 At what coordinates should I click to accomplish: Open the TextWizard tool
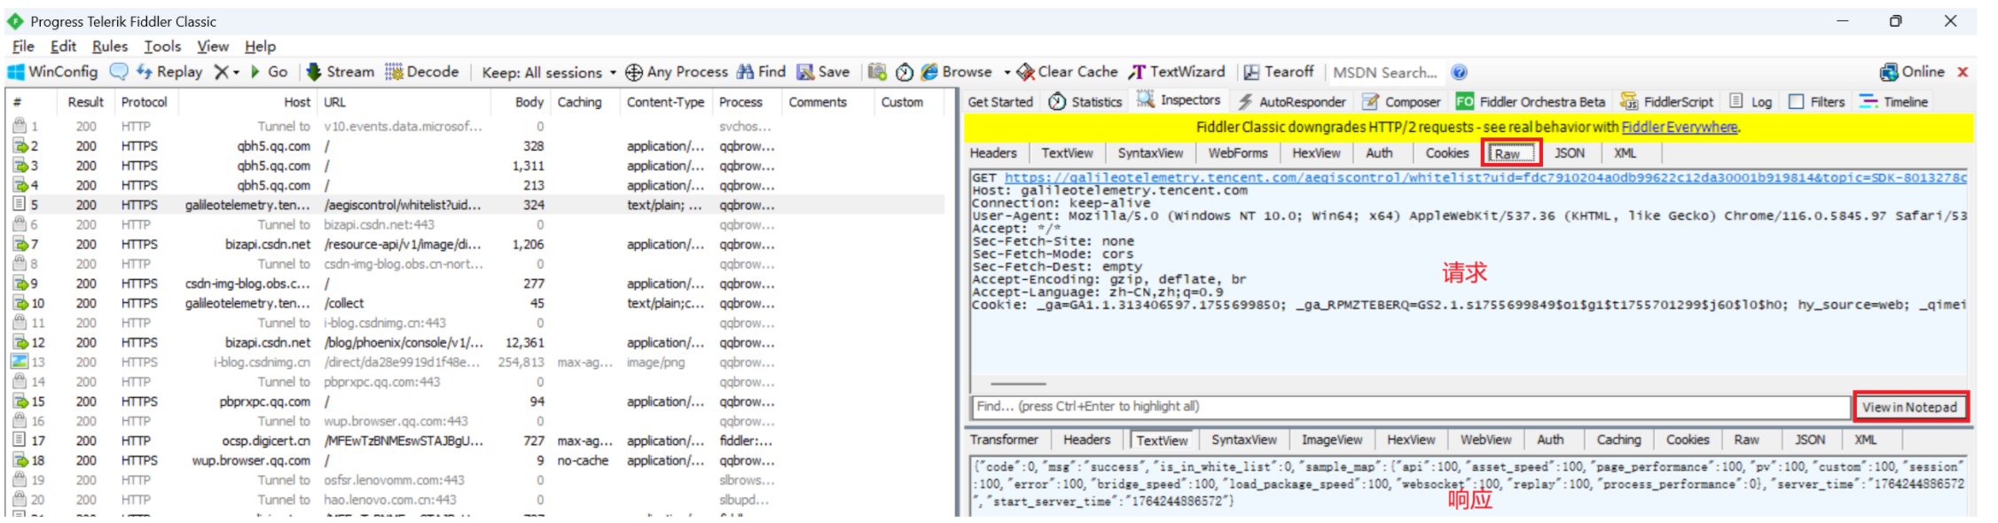[x=1177, y=72]
